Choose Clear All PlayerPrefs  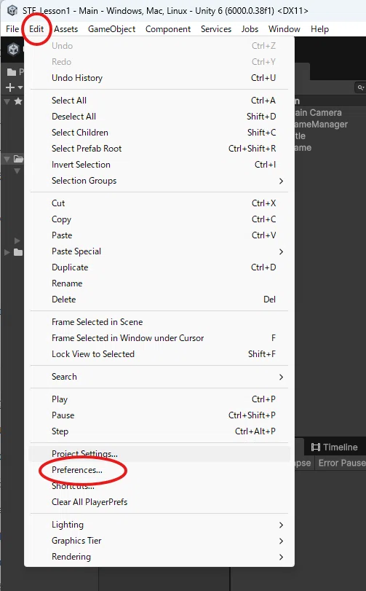coord(159,502)
